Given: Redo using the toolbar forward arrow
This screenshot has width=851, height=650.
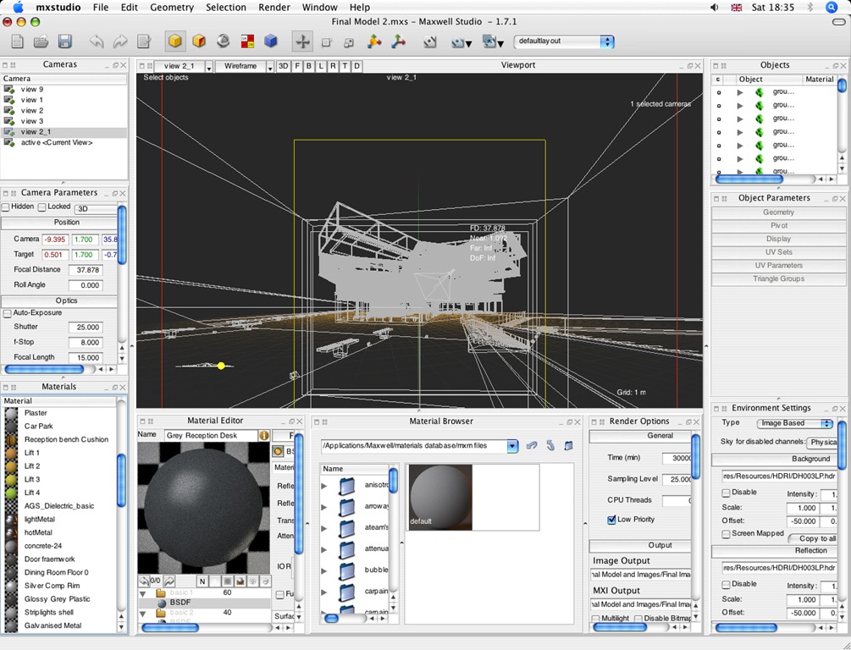Looking at the screenshot, I should (x=120, y=41).
